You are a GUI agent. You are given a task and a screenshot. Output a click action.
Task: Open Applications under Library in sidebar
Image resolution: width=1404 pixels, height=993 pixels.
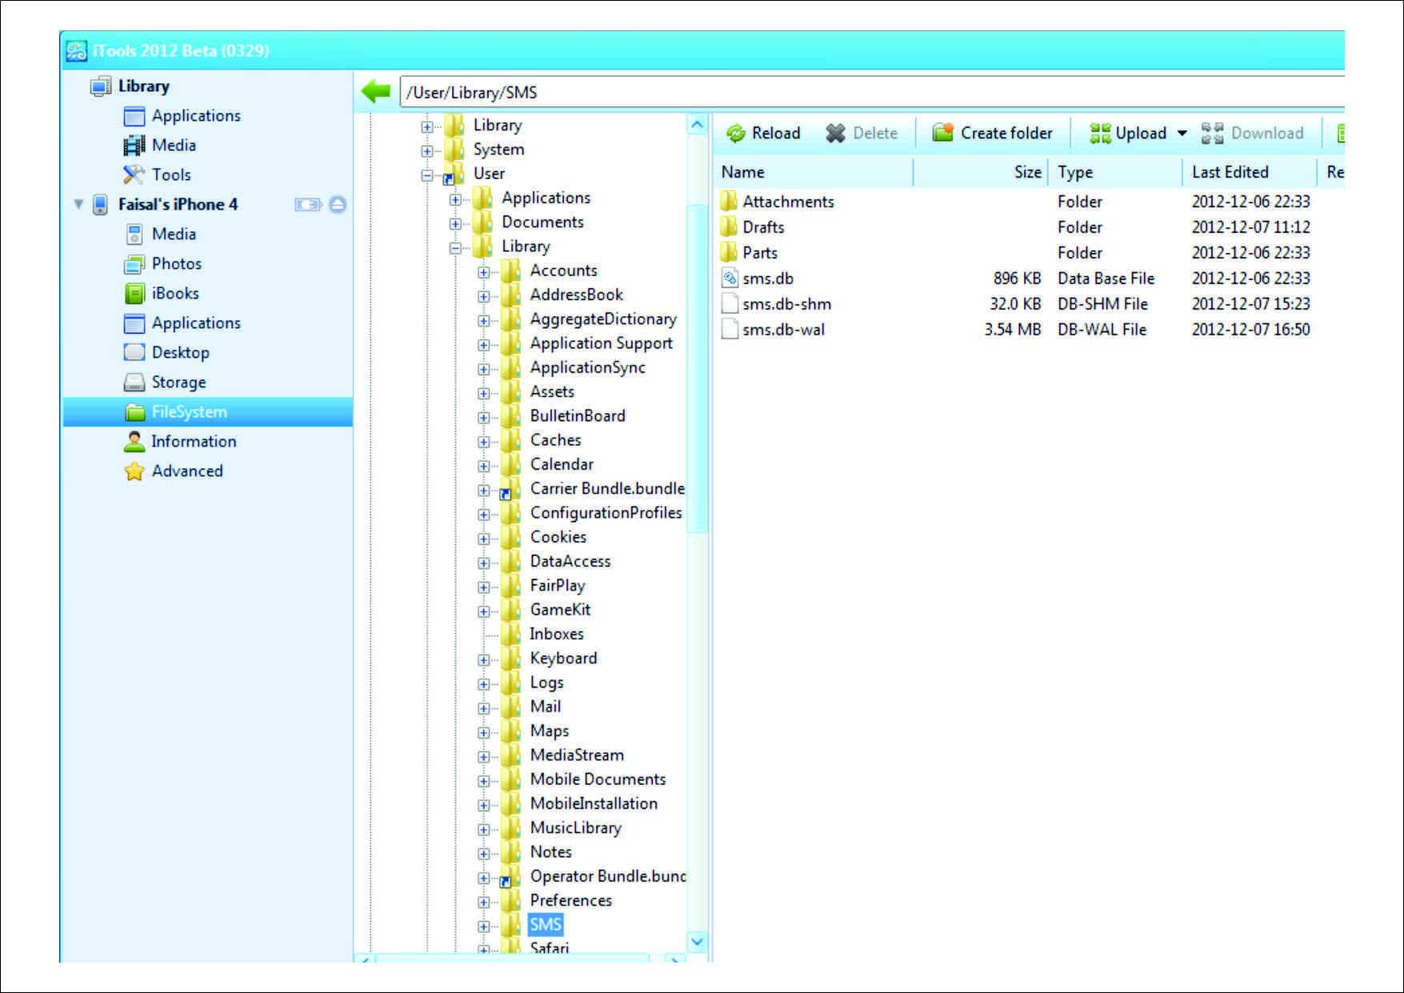pos(196,116)
